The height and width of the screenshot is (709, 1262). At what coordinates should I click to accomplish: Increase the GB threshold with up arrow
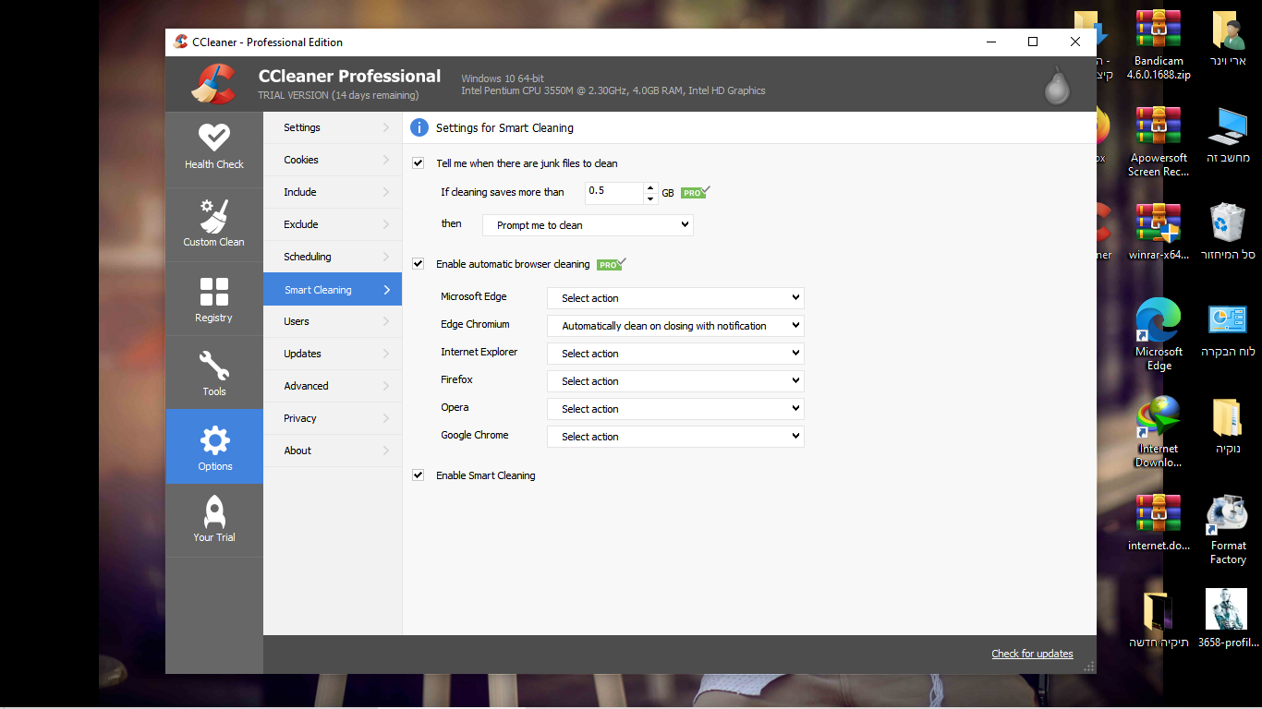point(650,187)
